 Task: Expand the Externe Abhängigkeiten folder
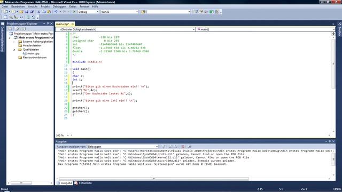click(x=14, y=42)
